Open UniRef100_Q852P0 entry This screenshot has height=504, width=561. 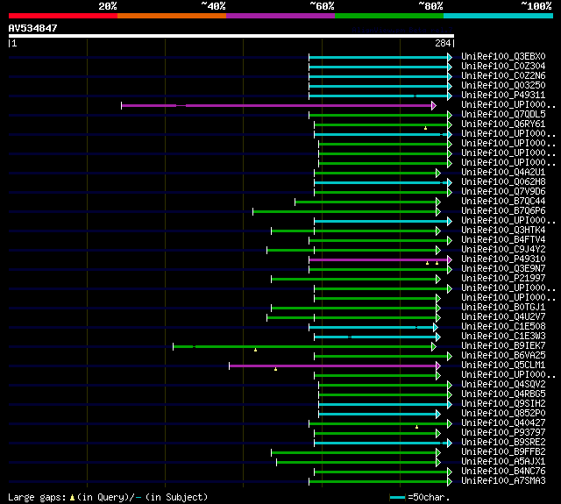click(503, 414)
